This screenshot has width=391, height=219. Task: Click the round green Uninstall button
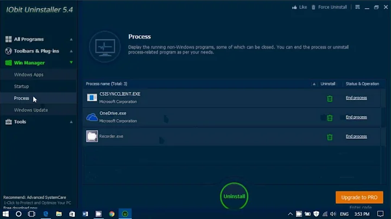coord(234,196)
